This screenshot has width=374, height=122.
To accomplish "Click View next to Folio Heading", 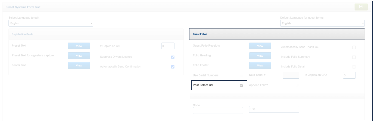I will 260,56.
